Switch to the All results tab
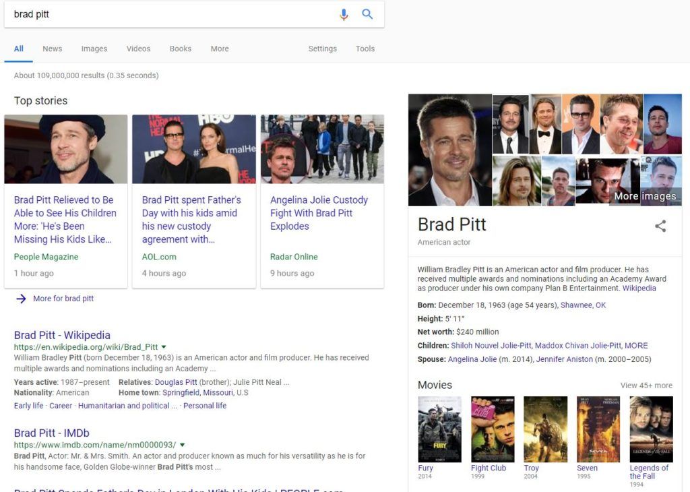This screenshot has height=492, width=690. 18,49
